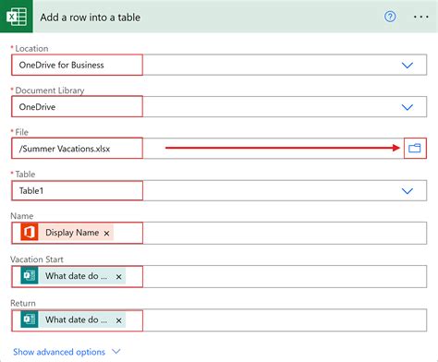
Task: Click the OneDrive document library value
Action: [37, 107]
